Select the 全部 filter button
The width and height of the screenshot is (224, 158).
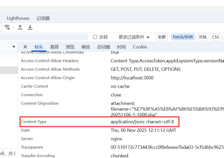click(161, 37)
